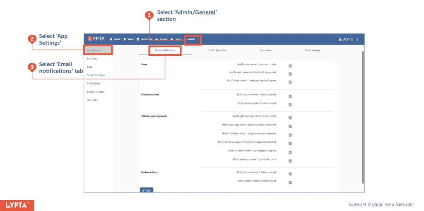Click the 'Initiative gate approvals' section heading

tap(154, 116)
